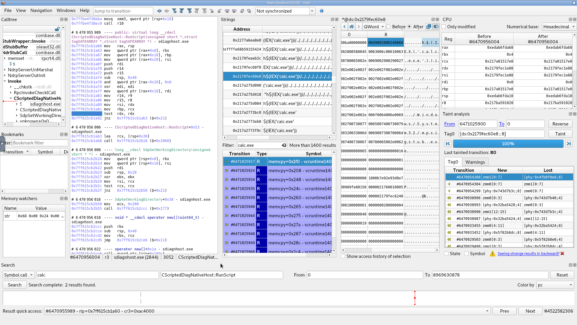Viewport: 577px width, 325px height.
Task: Open the Numerical base Hexadecimal dropdown
Action: (559, 27)
